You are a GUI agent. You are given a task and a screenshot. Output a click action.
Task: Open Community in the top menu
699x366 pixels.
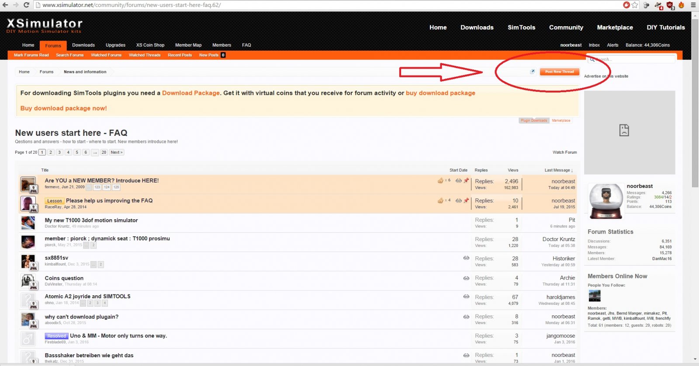(566, 27)
